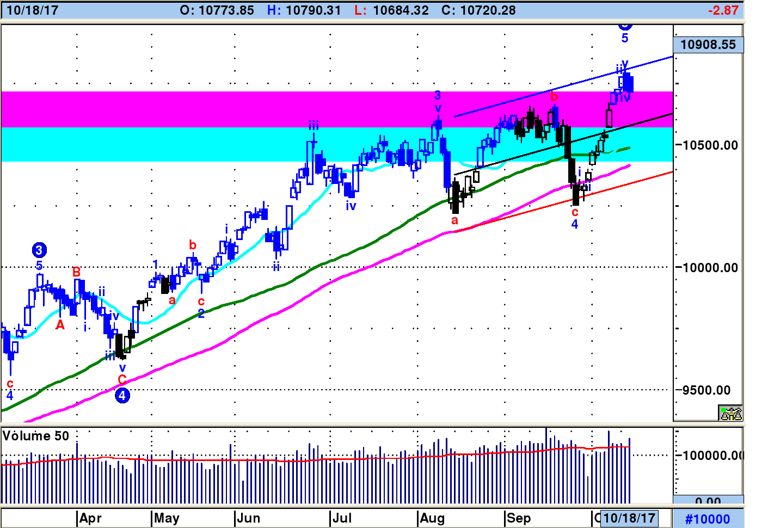Screen dimensions: 762x528
Task: Click the closing price C: 10720.28
Action: point(478,10)
